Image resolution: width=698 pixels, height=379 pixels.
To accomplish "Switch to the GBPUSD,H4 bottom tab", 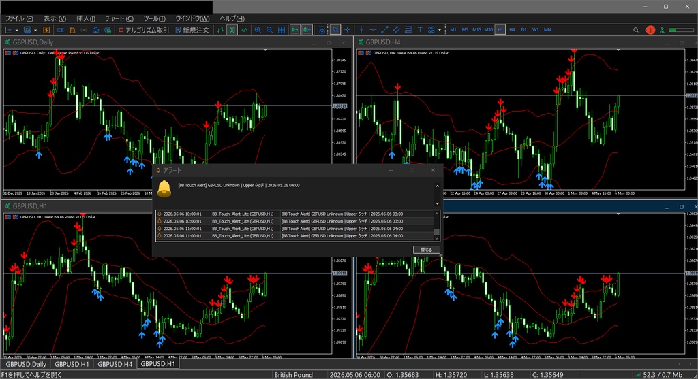I will 115,364.
